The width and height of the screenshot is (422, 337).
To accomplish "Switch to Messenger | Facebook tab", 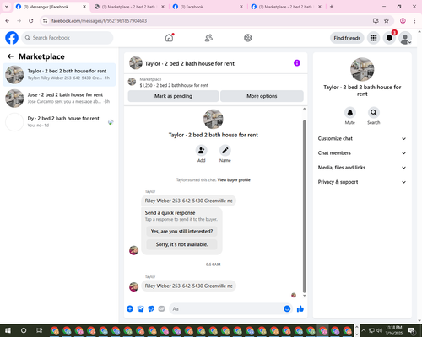I will pyautogui.click(x=51, y=7).
